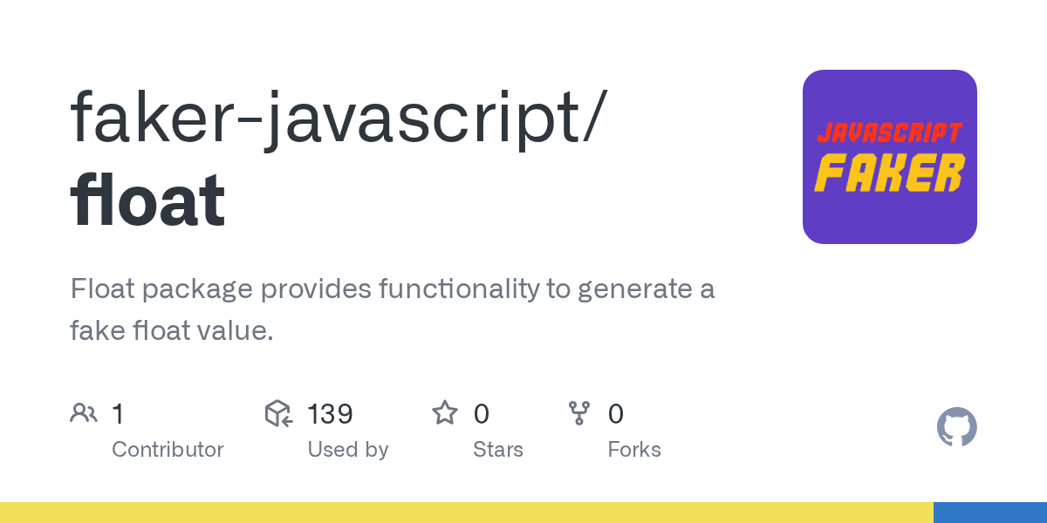The width and height of the screenshot is (1047, 523).
Task: Click the yellow language bar segment
Action: (466, 513)
